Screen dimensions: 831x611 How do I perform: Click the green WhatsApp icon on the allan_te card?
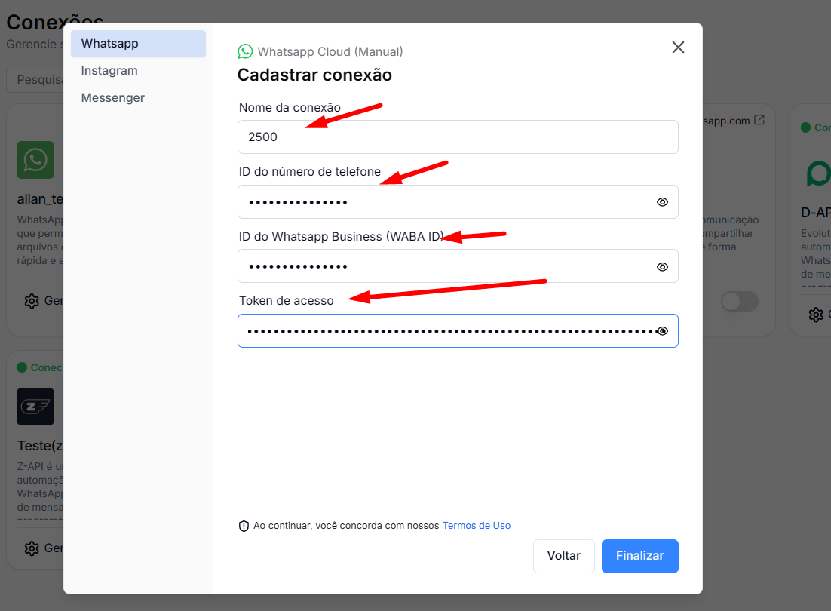click(35, 160)
